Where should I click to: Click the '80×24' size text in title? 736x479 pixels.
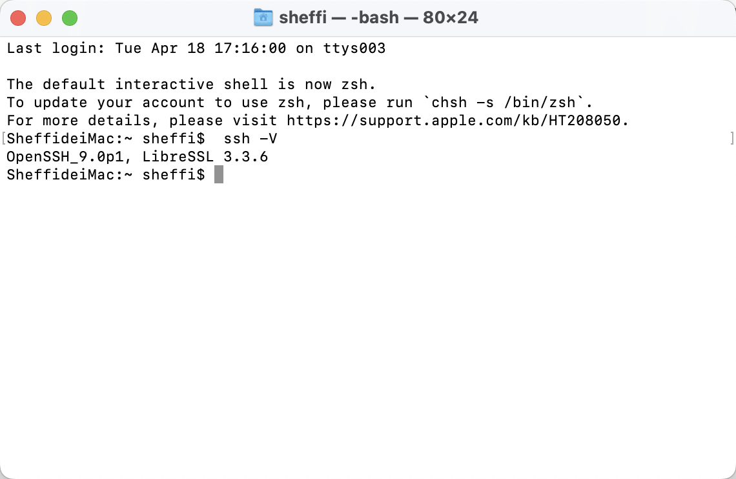(450, 17)
